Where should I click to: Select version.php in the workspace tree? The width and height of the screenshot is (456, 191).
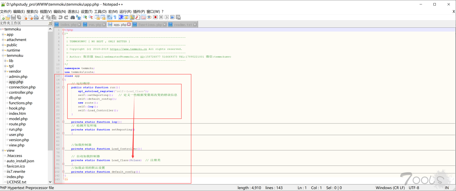[19, 140]
